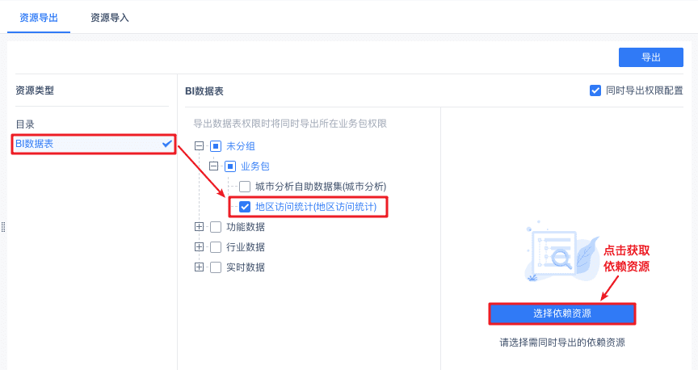Check the 实时数据 checkbox

[x=216, y=267]
